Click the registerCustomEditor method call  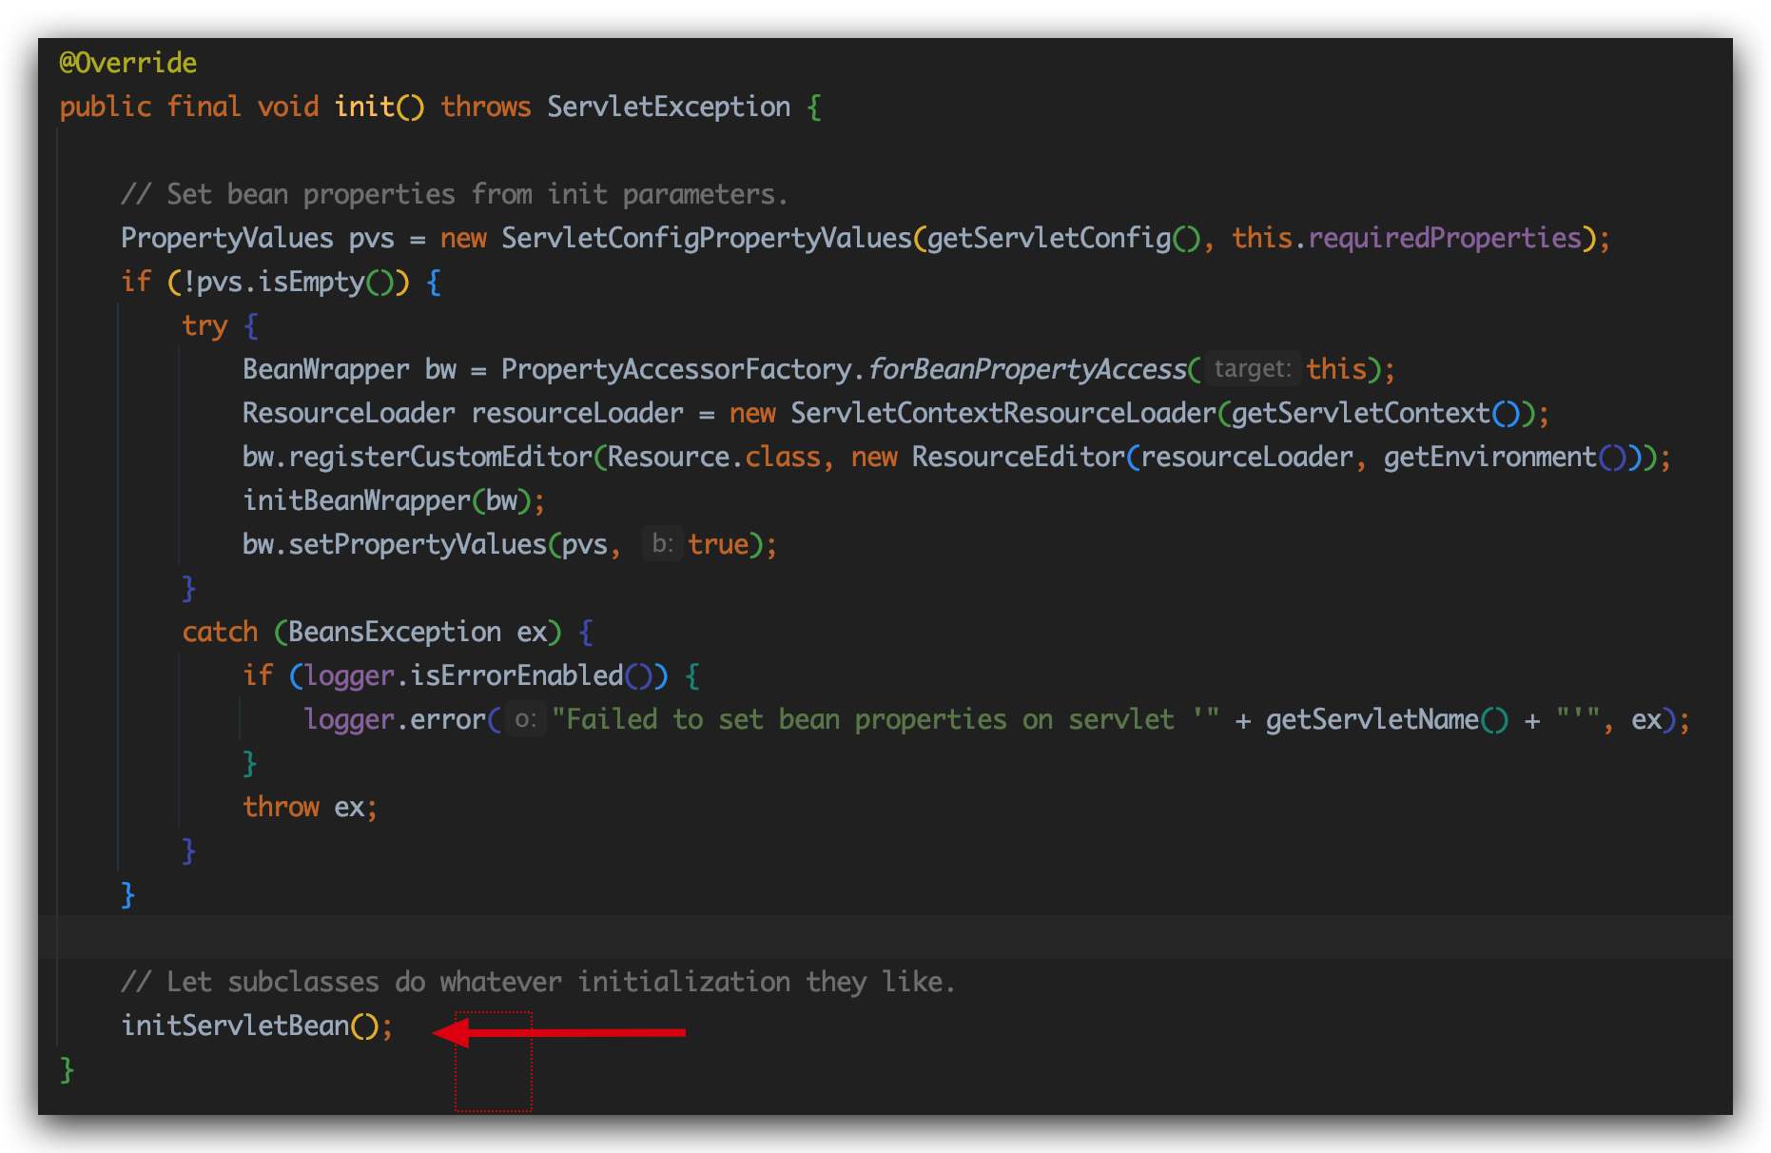click(439, 457)
